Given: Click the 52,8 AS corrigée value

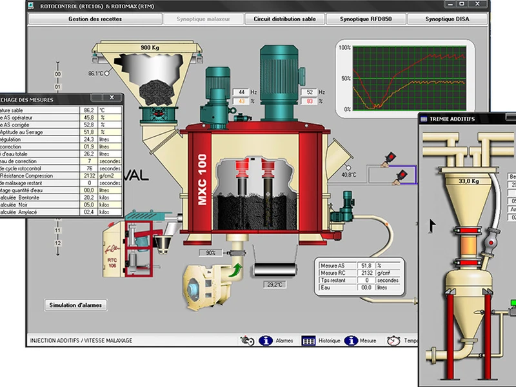Looking at the screenshot, I should coord(89,124).
